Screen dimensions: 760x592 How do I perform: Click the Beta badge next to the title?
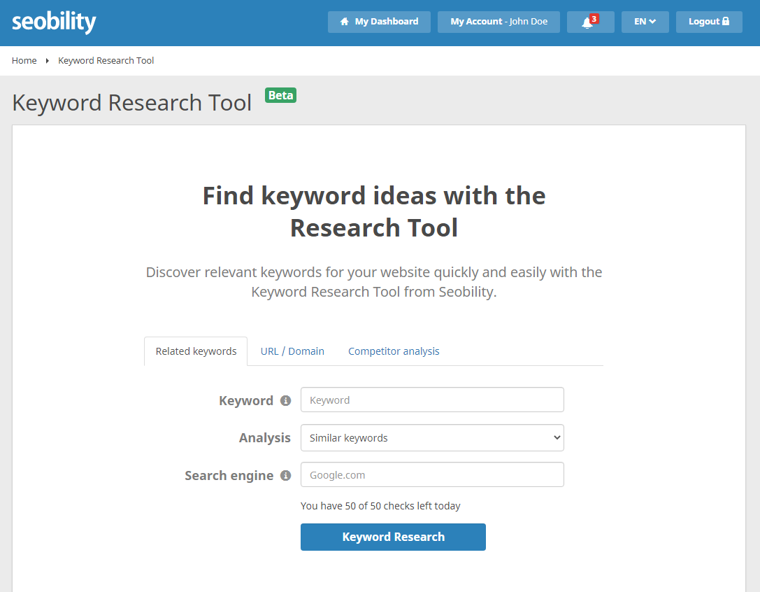[x=280, y=95]
